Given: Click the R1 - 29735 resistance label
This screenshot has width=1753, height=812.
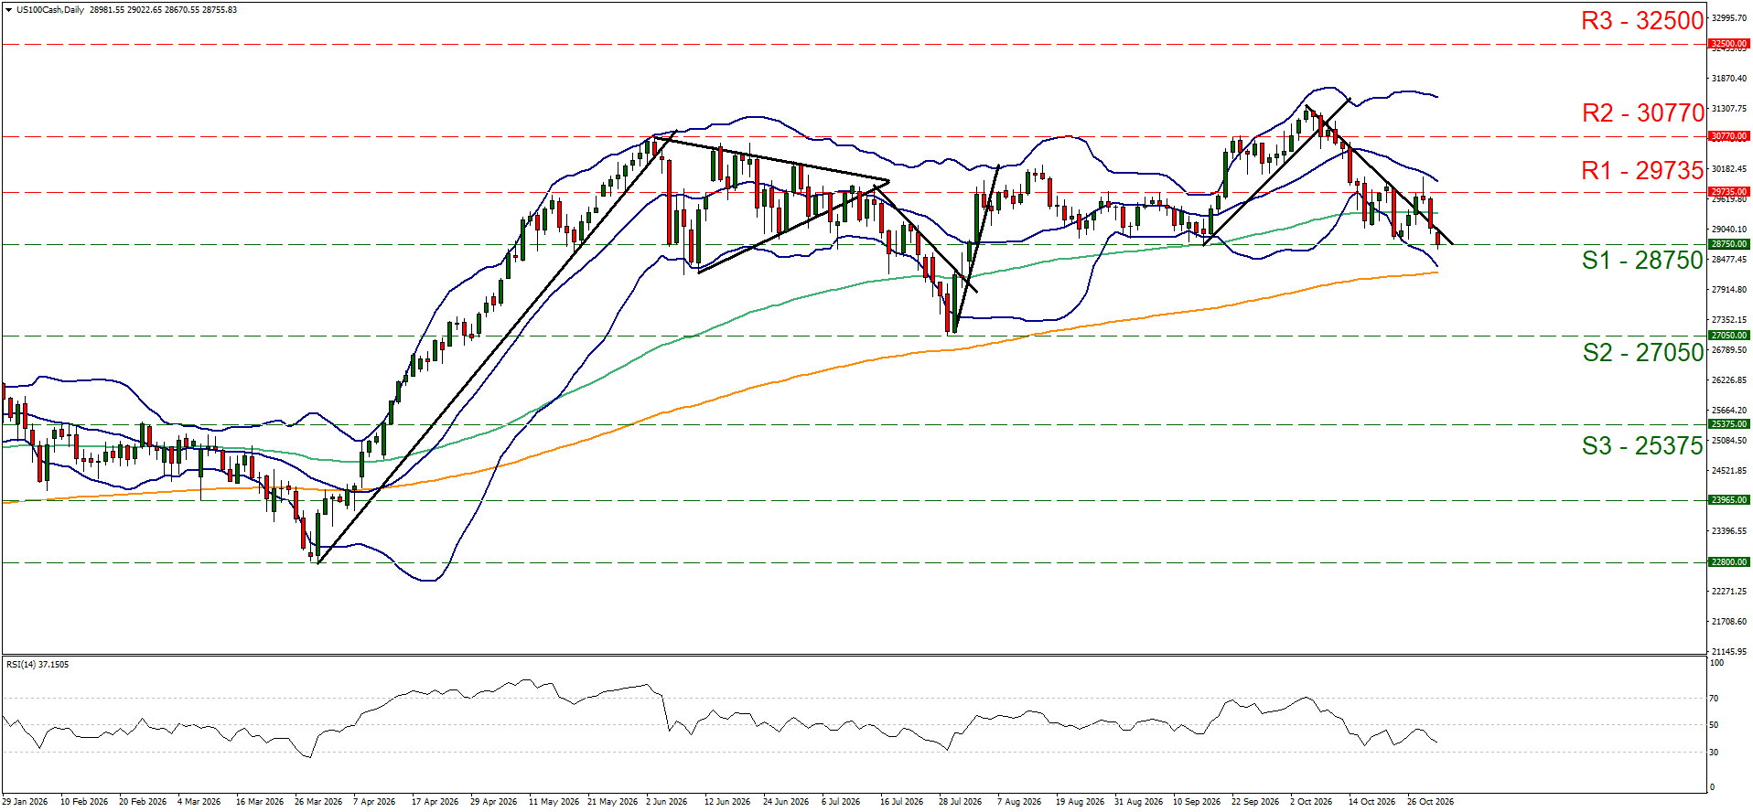Looking at the screenshot, I should pyautogui.click(x=1642, y=171).
